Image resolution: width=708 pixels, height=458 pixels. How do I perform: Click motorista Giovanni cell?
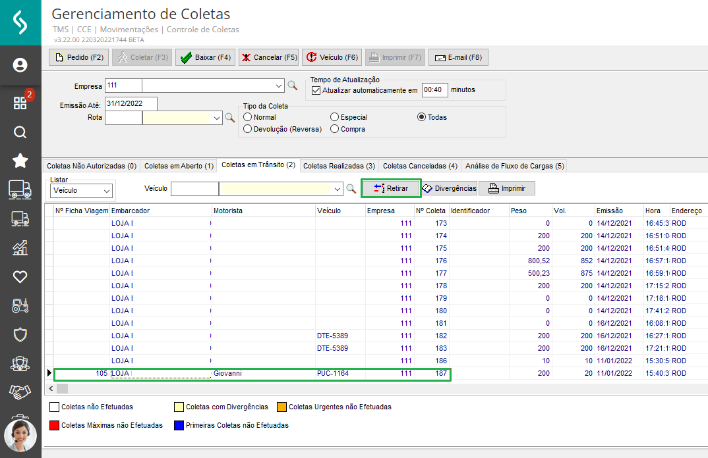pos(263,373)
